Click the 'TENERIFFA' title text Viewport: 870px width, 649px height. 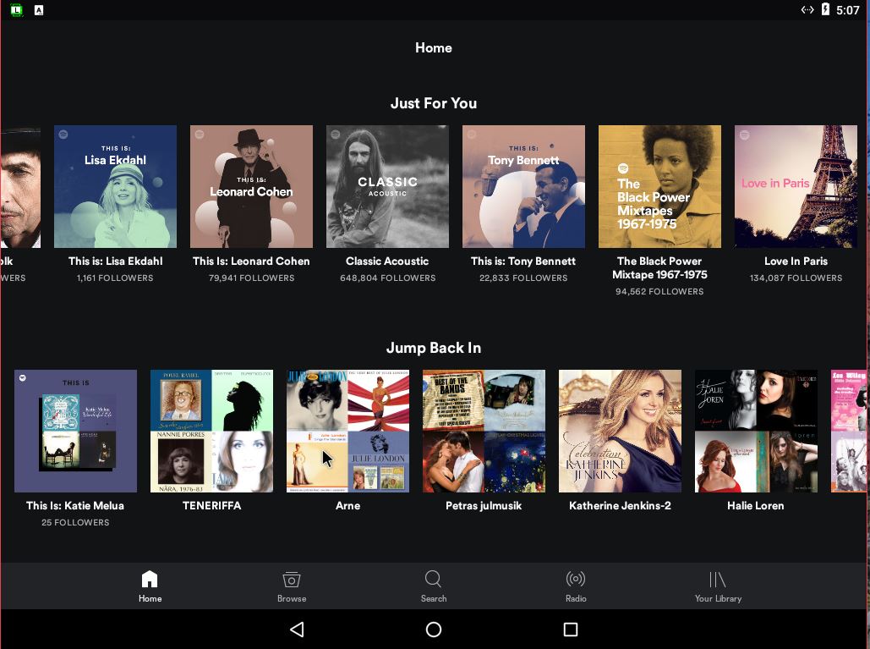tap(211, 506)
